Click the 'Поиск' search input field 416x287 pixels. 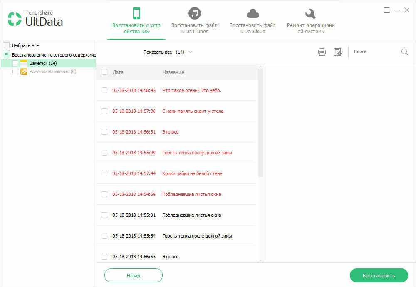(x=374, y=52)
